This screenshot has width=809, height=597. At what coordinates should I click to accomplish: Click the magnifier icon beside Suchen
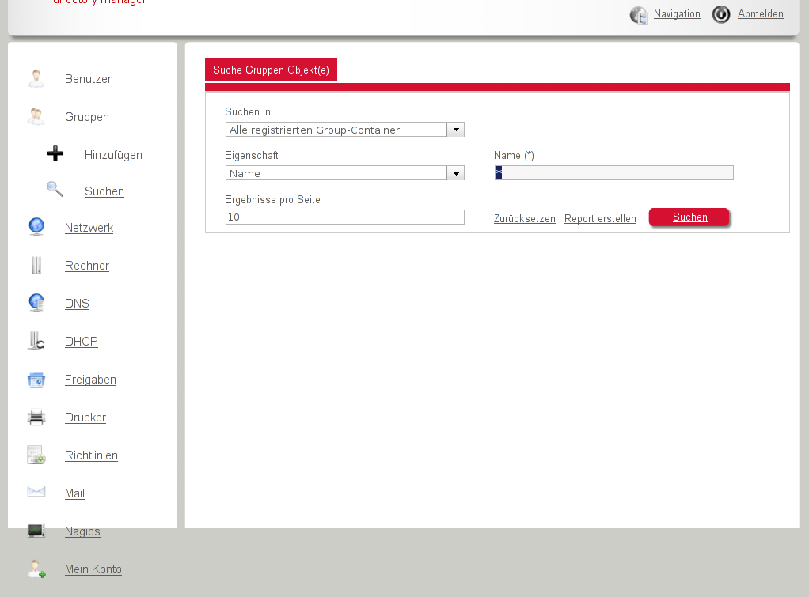[55, 190]
